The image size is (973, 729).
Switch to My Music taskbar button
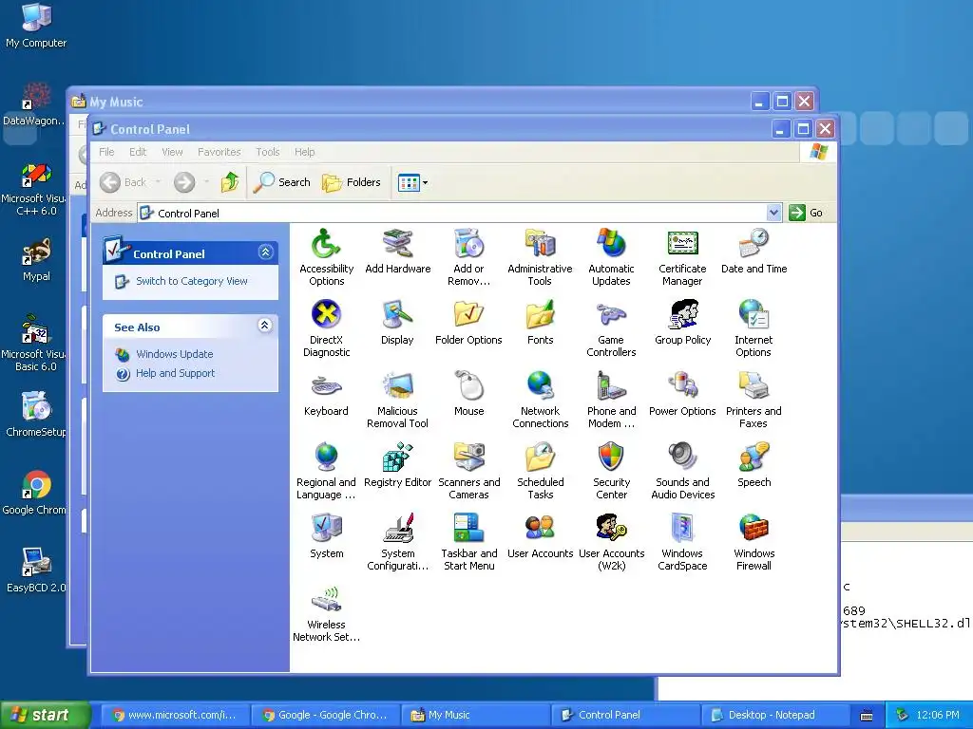tap(475, 715)
